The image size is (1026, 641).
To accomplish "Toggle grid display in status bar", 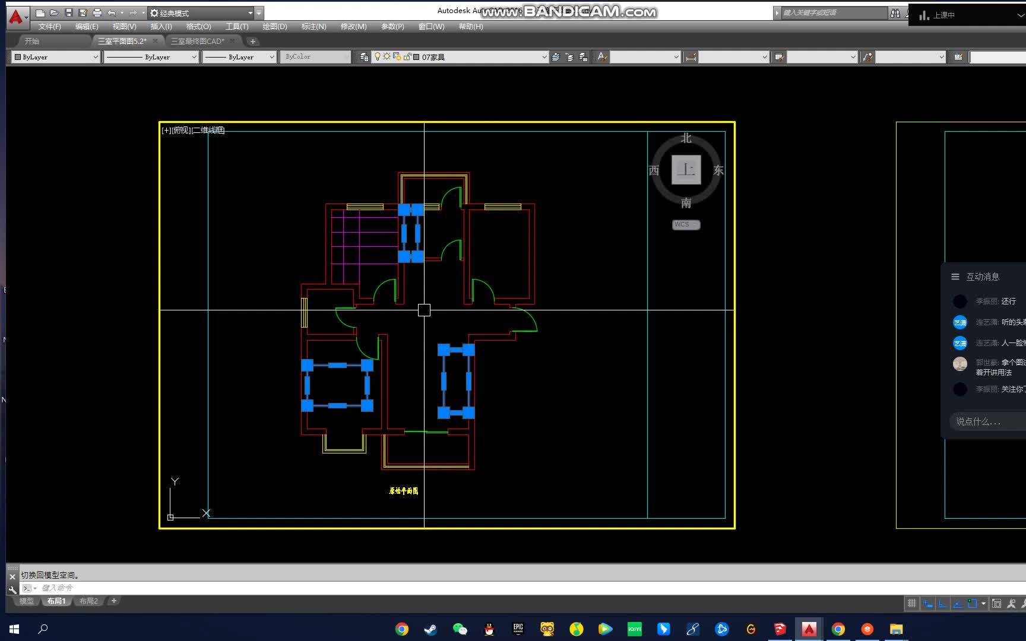I will point(912,603).
